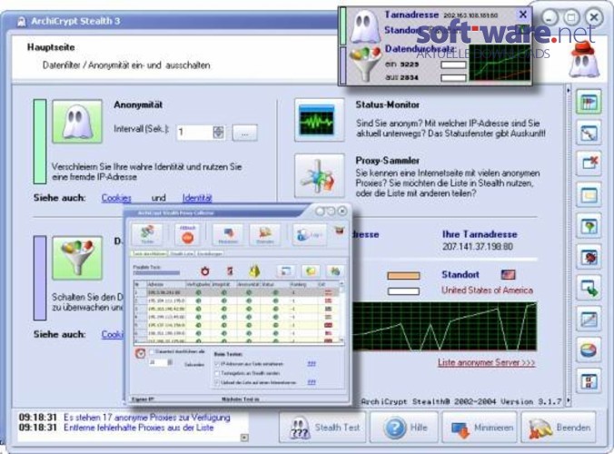Click the funnel icon in the status popup
The height and width of the screenshot is (454, 614).
pos(365,64)
